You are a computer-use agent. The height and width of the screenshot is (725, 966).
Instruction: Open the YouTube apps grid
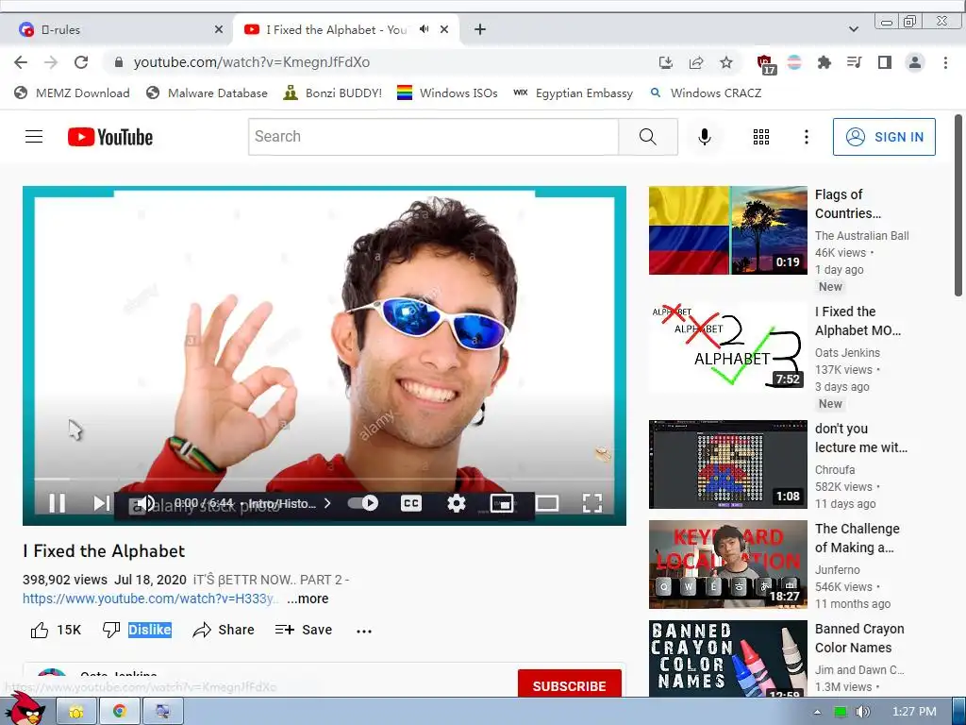(761, 137)
